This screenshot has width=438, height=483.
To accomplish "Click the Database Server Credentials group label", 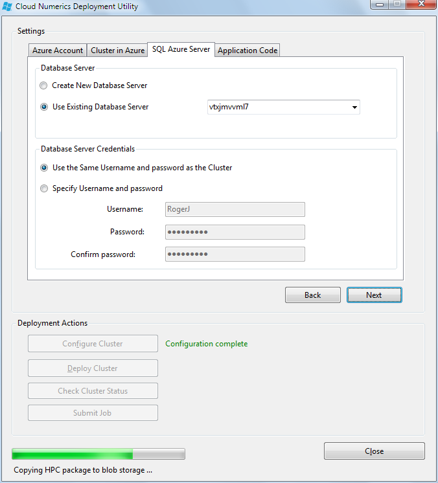I will pos(88,149).
